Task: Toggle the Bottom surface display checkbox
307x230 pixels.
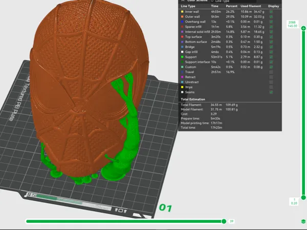Action: coord(271,42)
